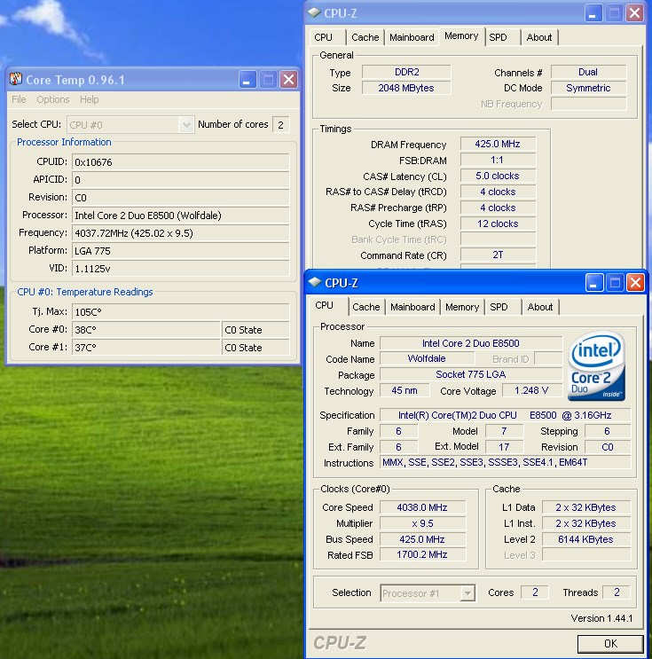Click the Multiplier value x 9.5
The height and width of the screenshot is (659, 652).
coord(422,523)
